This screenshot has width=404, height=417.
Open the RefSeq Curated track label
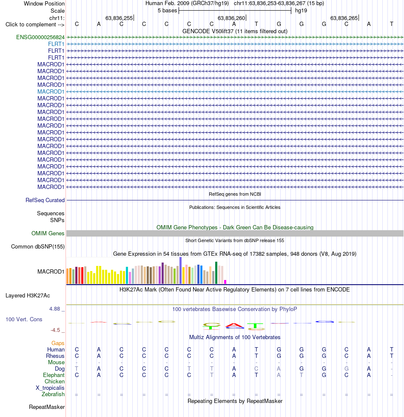click(x=45, y=200)
